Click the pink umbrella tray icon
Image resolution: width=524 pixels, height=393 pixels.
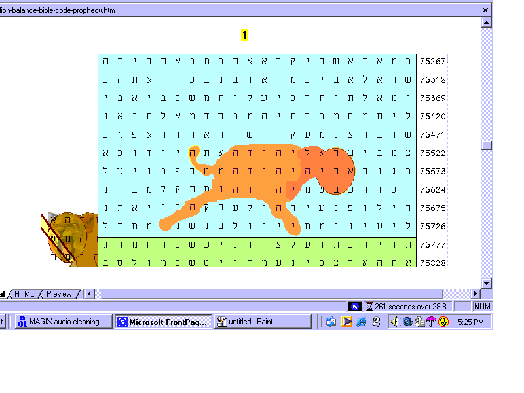tap(431, 322)
